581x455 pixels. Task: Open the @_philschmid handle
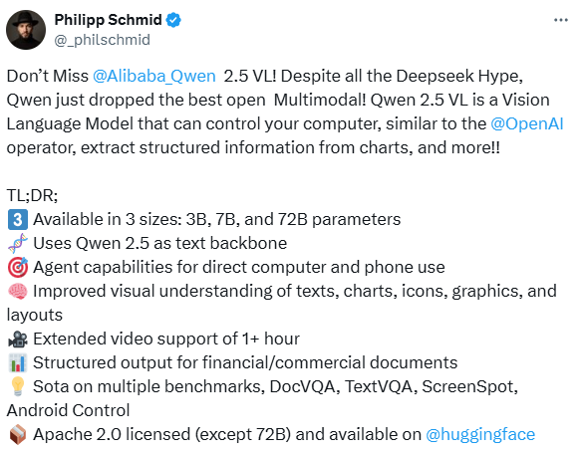point(103,40)
